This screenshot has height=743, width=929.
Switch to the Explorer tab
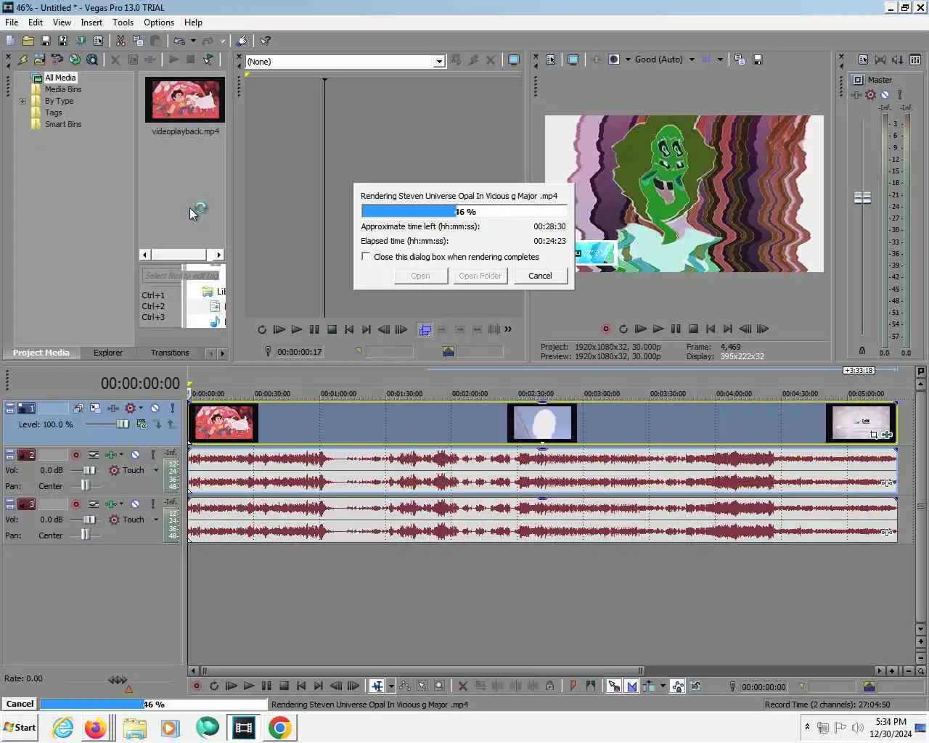pos(108,353)
